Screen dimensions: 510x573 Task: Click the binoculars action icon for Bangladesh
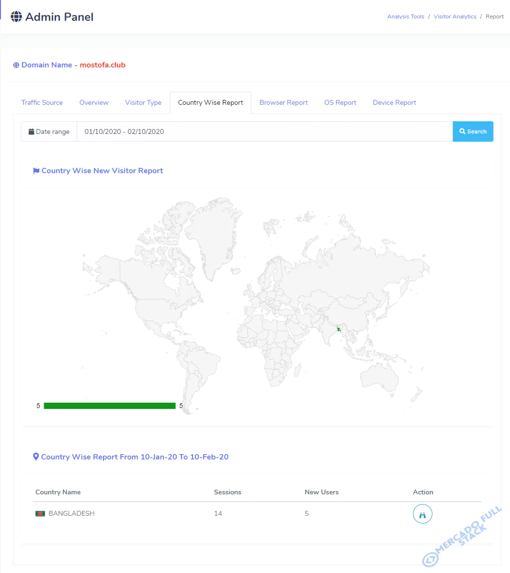coord(422,514)
